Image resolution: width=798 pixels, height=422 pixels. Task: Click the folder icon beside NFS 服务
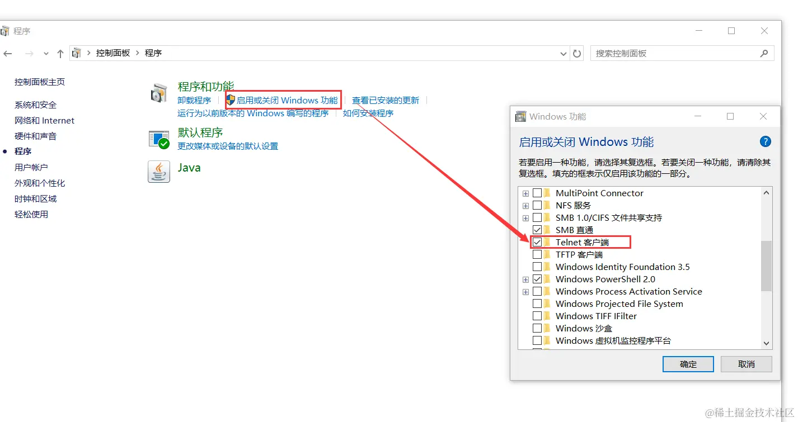click(x=547, y=205)
